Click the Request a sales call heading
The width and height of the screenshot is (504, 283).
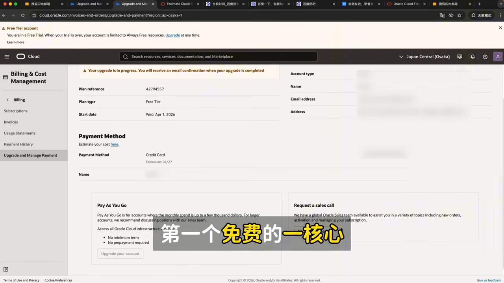[x=314, y=205]
